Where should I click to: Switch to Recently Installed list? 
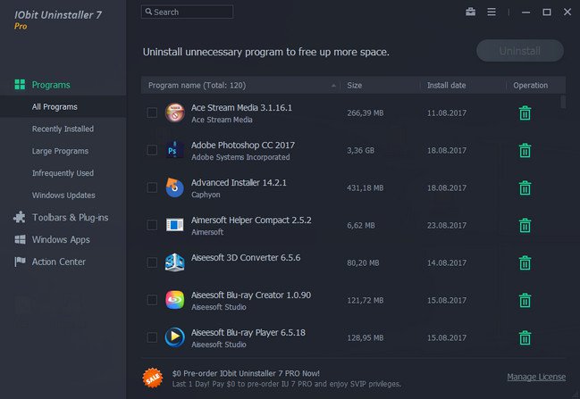point(63,129)
